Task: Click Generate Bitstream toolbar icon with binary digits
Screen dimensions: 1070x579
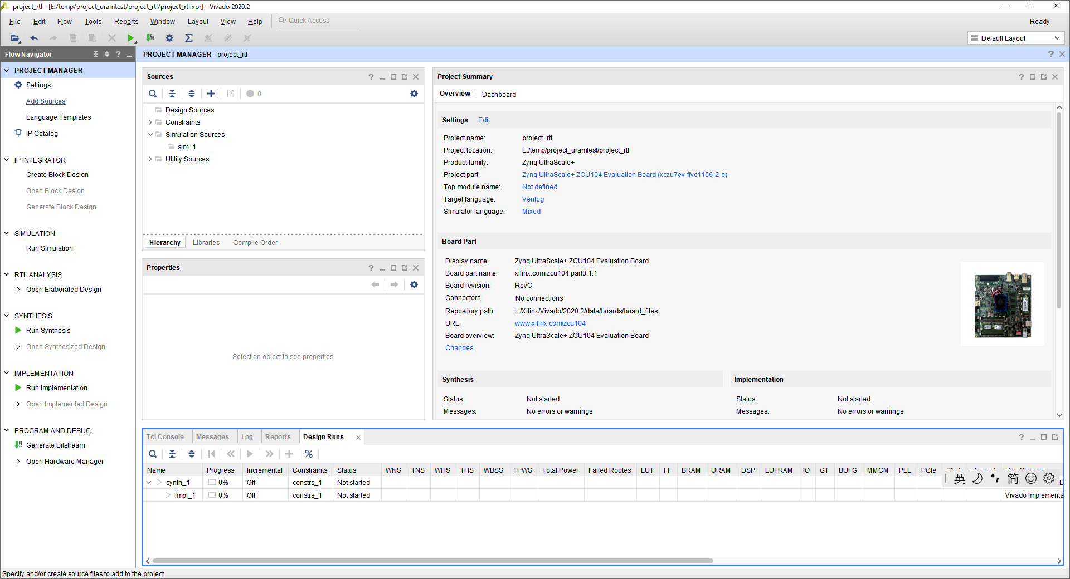Action: [150, 38]
